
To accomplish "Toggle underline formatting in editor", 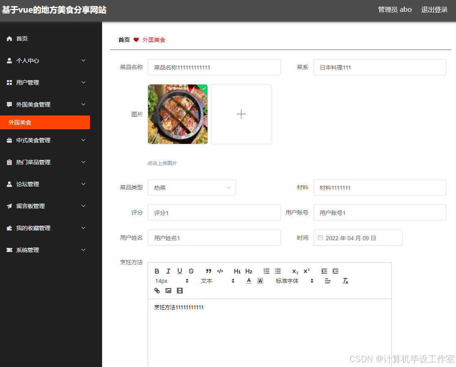I will tap(180, 271).
